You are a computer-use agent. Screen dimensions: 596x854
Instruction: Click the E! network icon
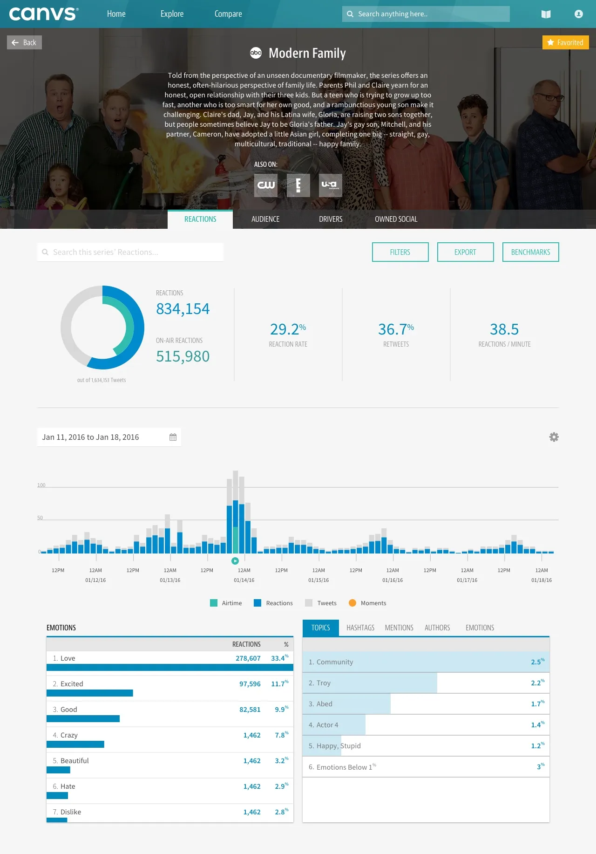pos(298,185)
